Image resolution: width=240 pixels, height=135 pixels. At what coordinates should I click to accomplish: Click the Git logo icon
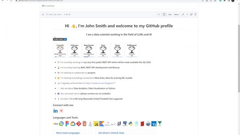pyautogui.click(x=79, y=124)
